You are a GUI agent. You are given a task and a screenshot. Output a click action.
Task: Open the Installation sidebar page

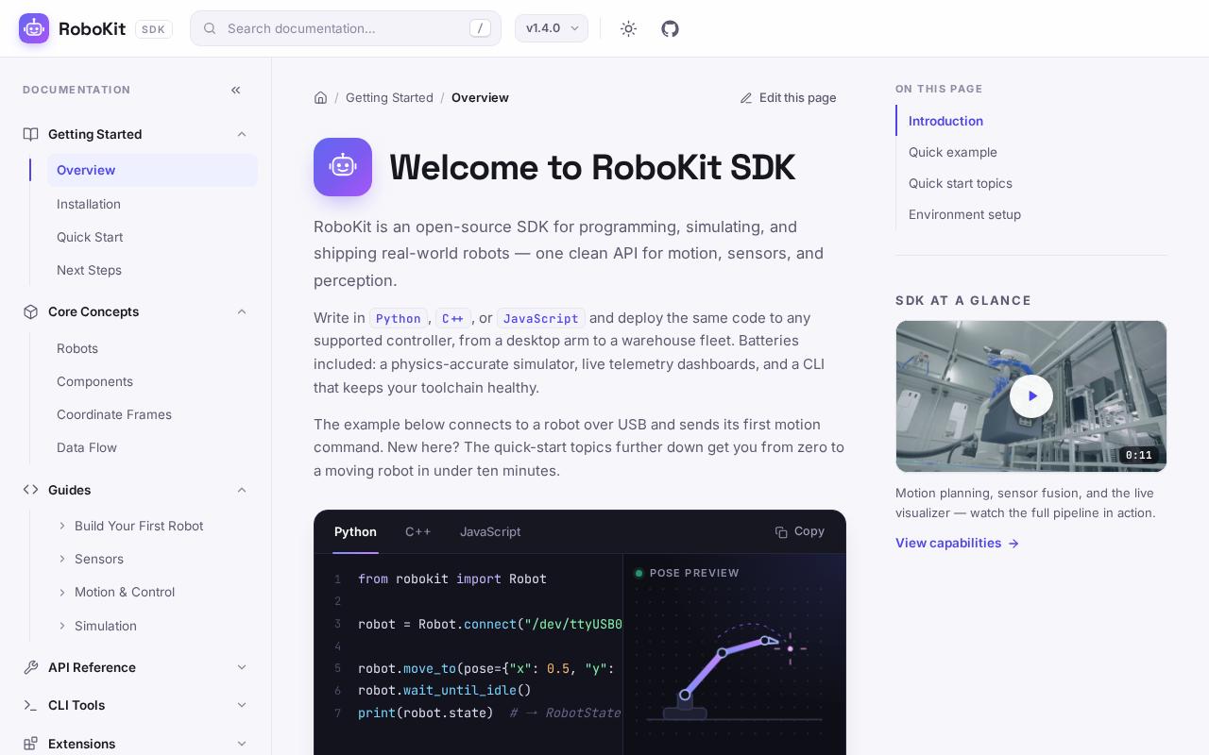[x=152, y=204]
